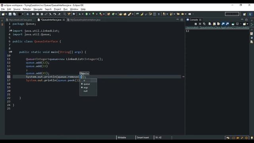Screen dimensions: 254x143
Task: Click the Search flashlight toolbar icon
Action: click(129, 14)
